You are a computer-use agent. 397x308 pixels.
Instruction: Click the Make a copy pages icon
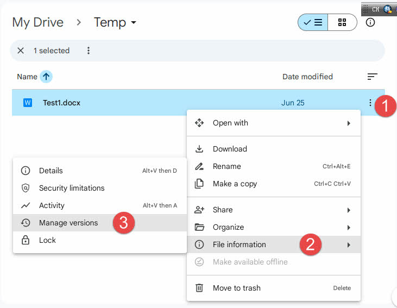(199, 184)
